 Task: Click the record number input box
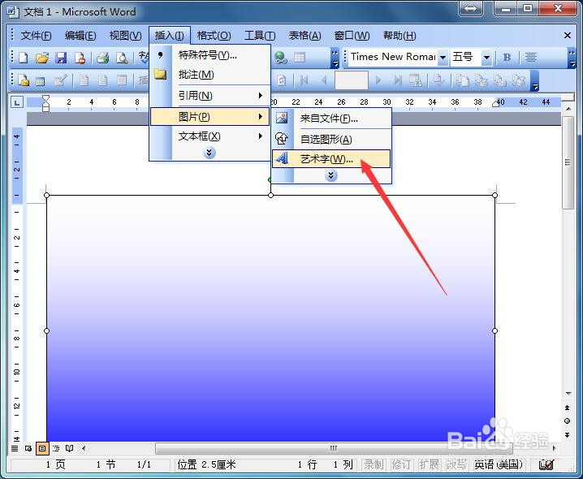pyautogui.click(x=352, y=80)
